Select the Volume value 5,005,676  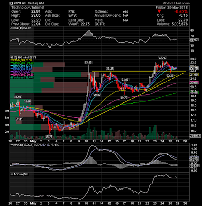pyautogui.click(x=179, y=24)
